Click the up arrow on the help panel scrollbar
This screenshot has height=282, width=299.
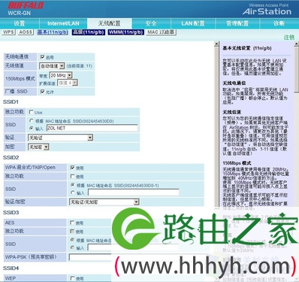(x=297, y=44)
